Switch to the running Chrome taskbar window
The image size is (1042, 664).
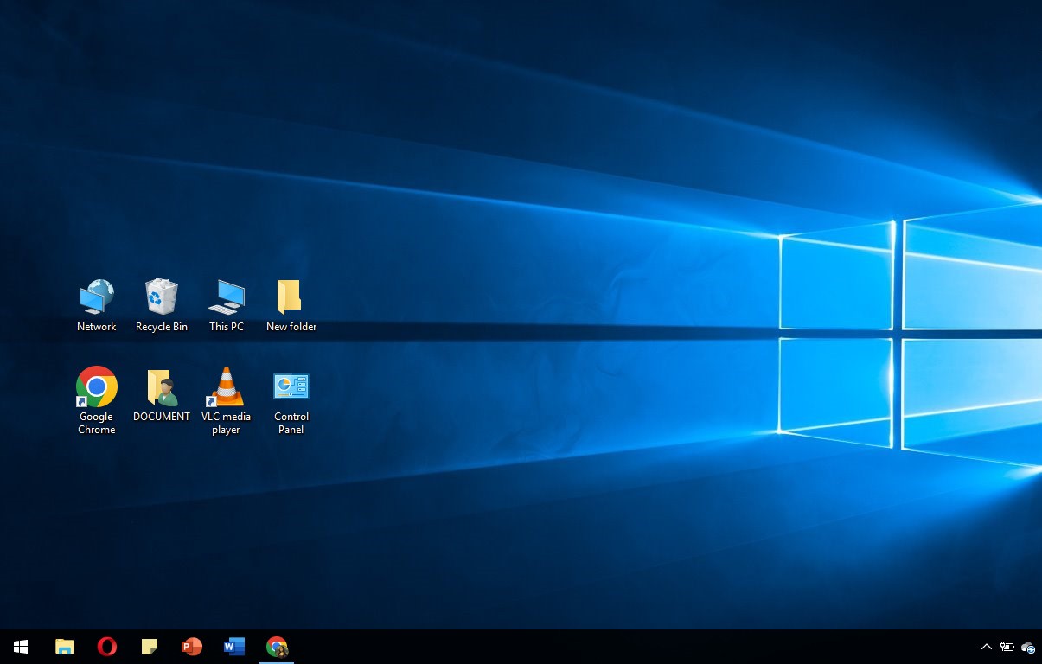277,647
